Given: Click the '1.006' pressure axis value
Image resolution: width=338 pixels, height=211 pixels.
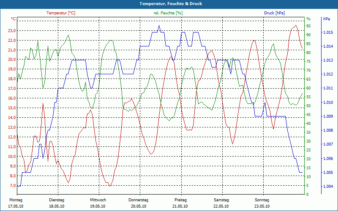Looking at the screenshot, I should tap(328, 158).
